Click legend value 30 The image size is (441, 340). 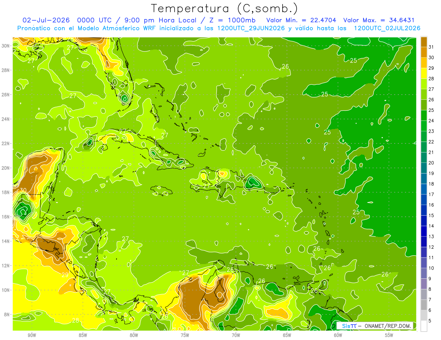click(x=431, y=58)
